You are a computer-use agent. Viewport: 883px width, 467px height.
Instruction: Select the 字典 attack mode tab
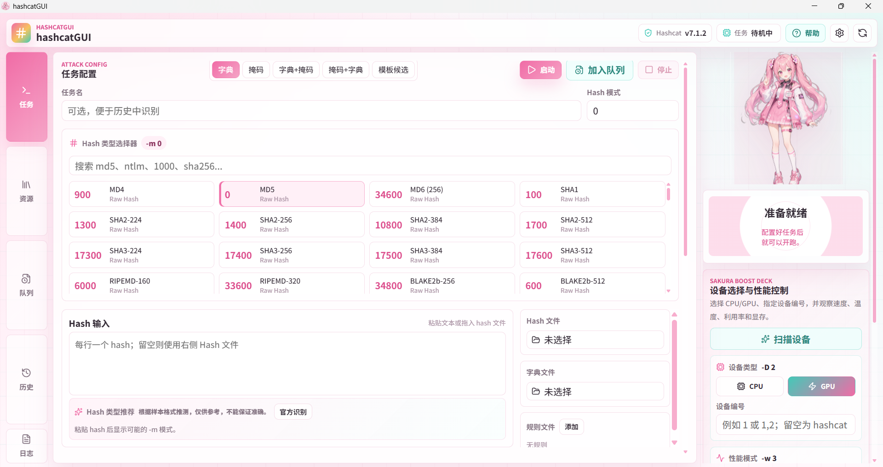[x=226, y=70]
